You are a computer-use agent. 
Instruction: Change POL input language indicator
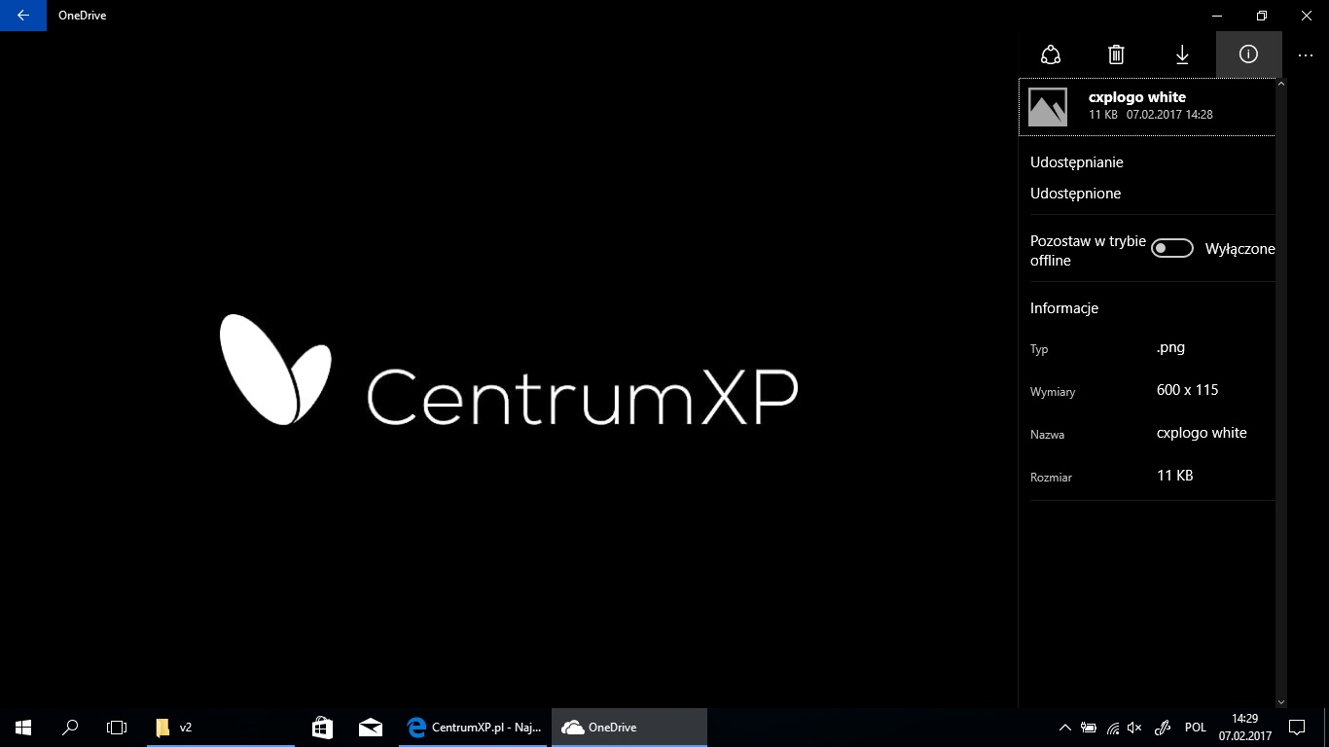point(1196,728)
